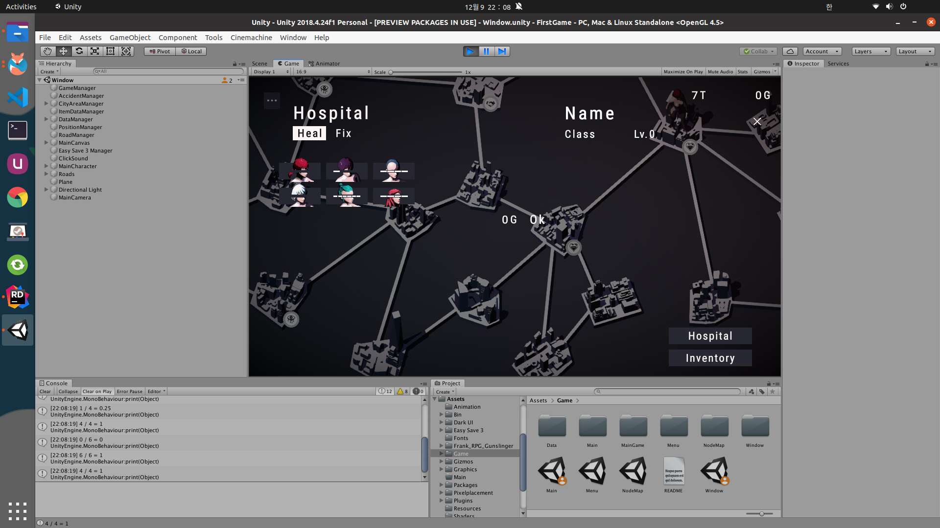
Task: Click the Ok button in game
Action: pos(537,220)
